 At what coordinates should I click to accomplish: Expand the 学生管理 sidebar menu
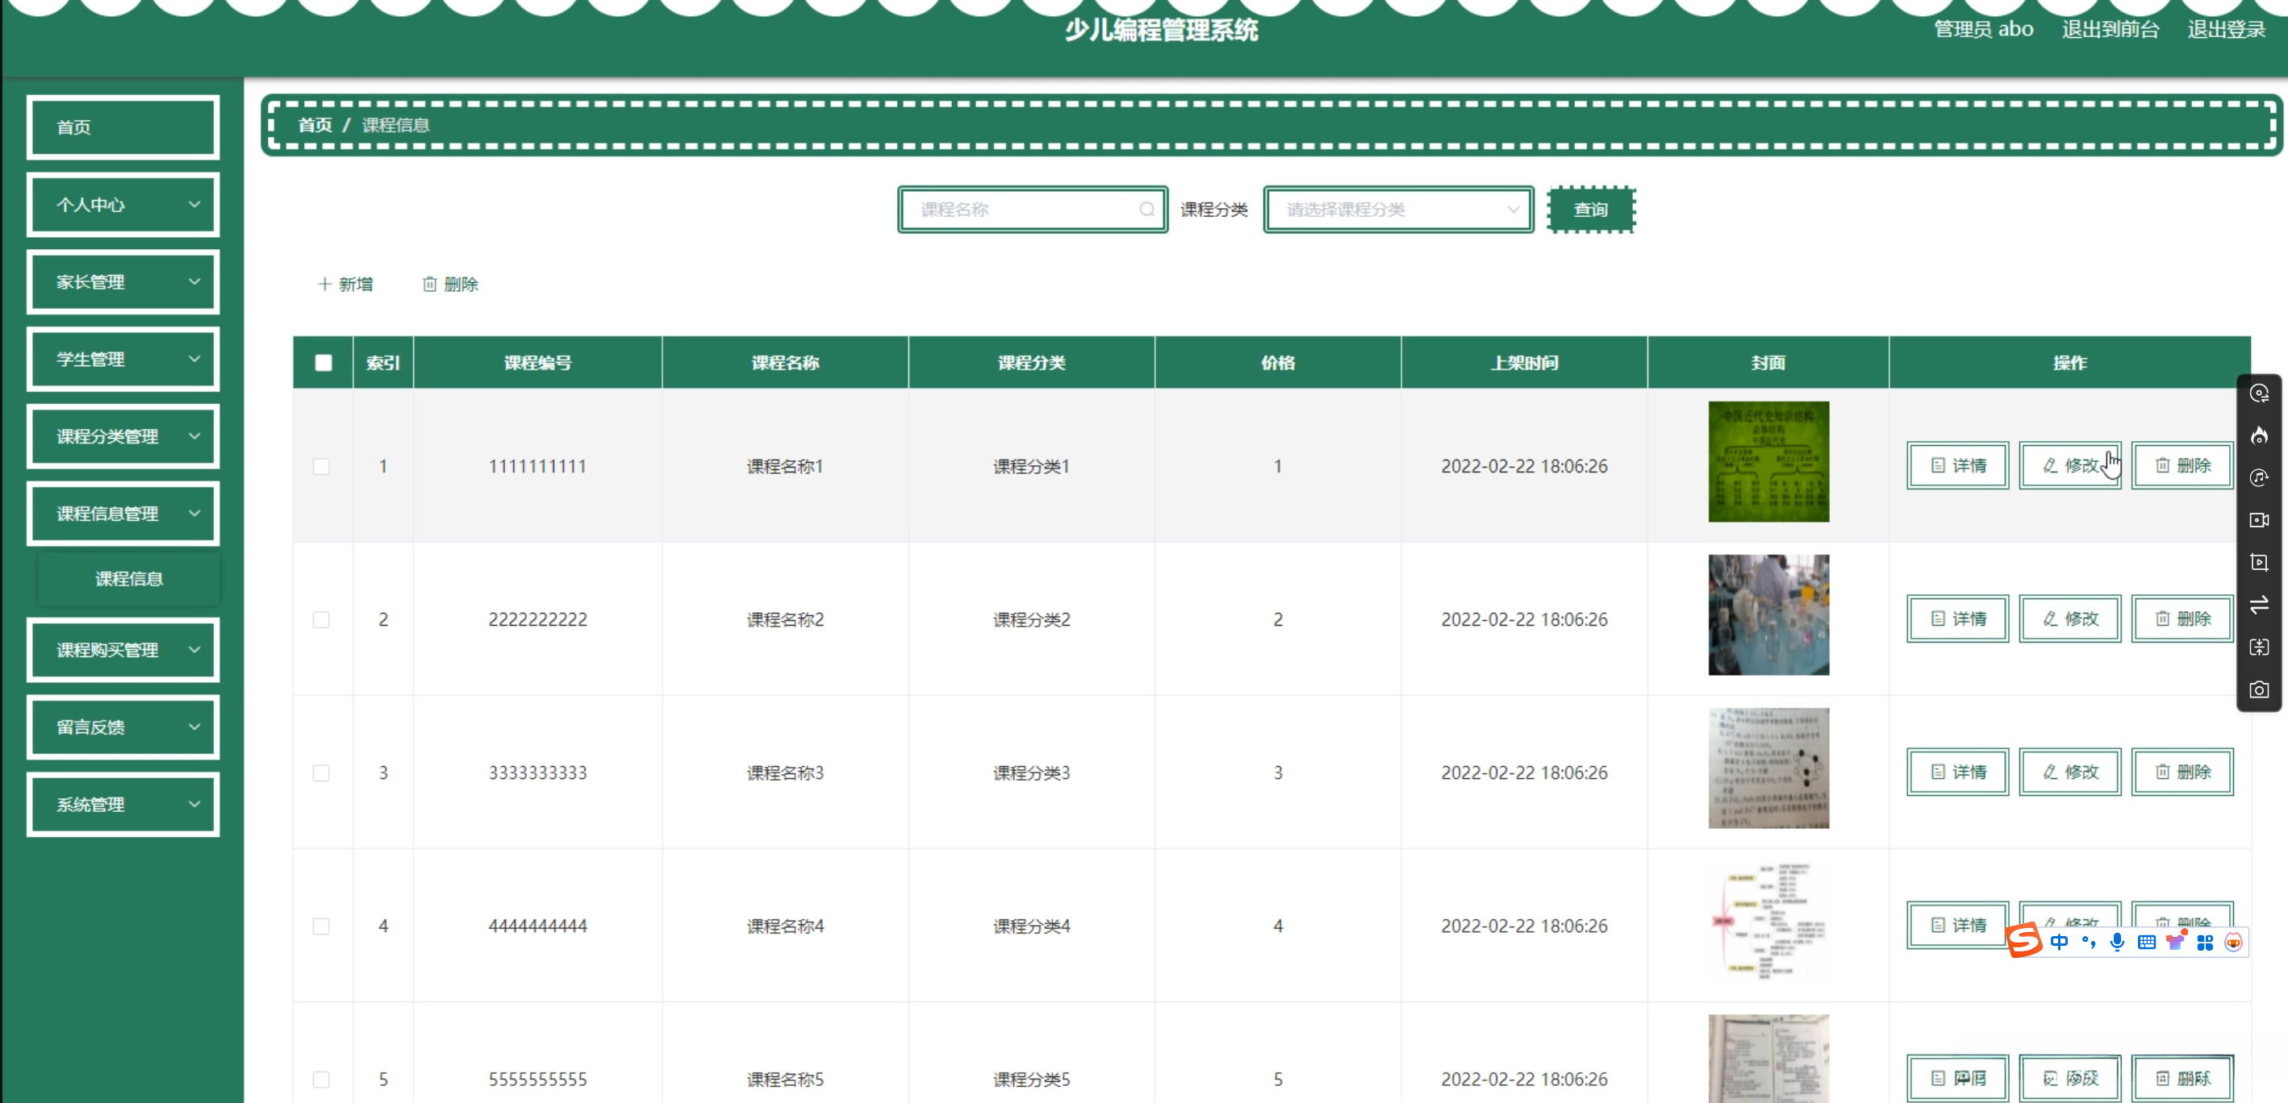coord(123,360)
